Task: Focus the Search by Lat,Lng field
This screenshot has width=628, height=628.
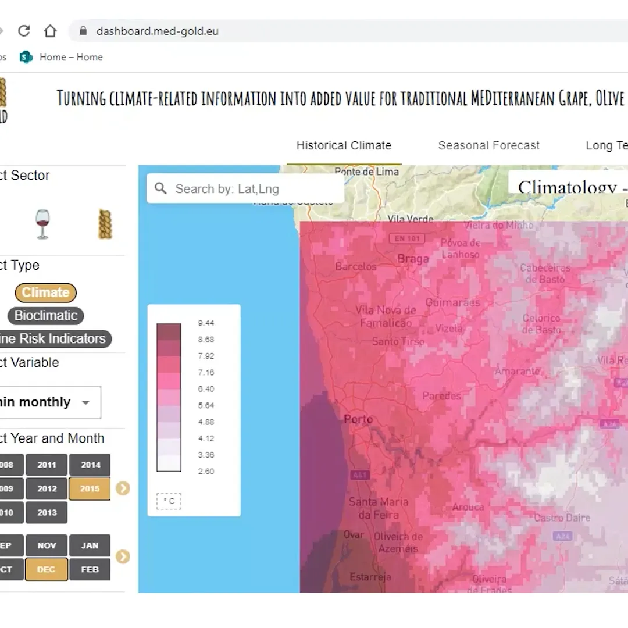Action: (x=245, y=188)
